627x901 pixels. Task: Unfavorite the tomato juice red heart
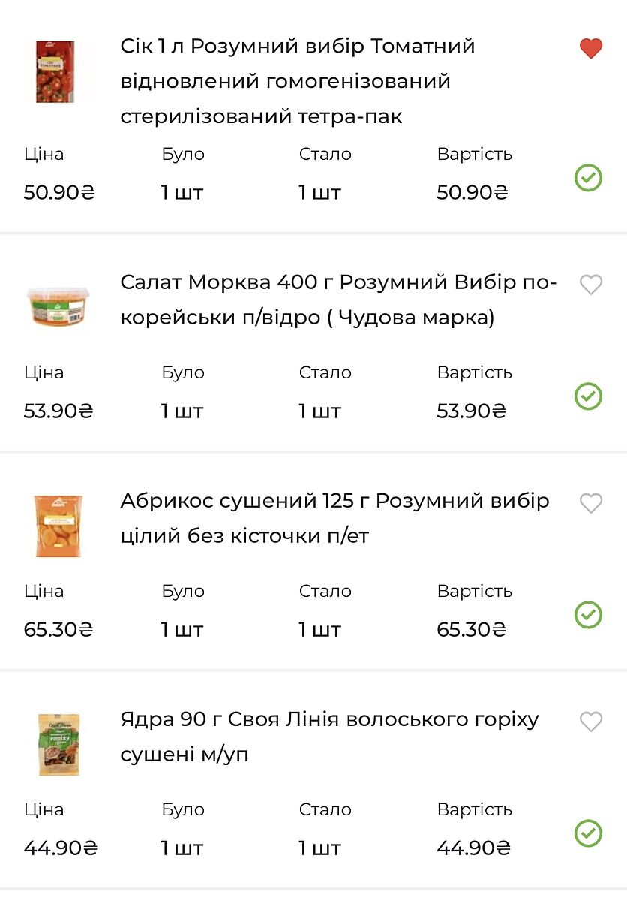point(591,50)
